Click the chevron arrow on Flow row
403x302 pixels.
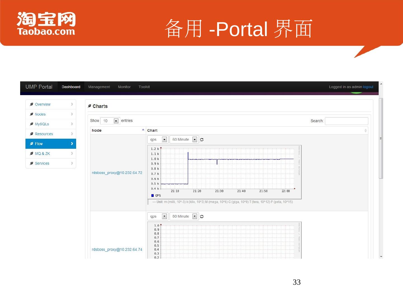pyautogui.click(x=72, y=144)
